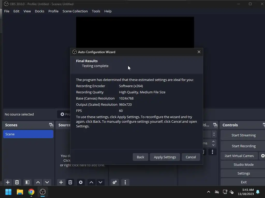Maximize the OBS window
Image resolution: width=265 pixels, height=198 pixels.
[250, 4]
